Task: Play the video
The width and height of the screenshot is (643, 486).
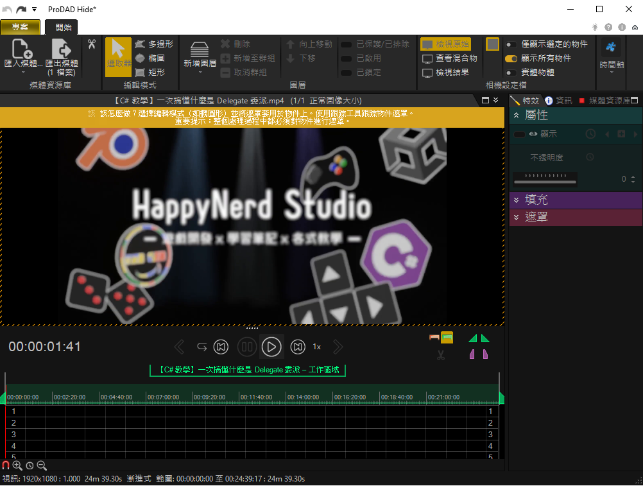Action: tap(271, 347)
